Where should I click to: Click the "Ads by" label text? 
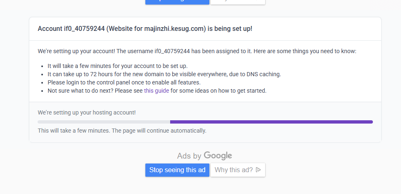pyautogui.click(x=189, y=156)
